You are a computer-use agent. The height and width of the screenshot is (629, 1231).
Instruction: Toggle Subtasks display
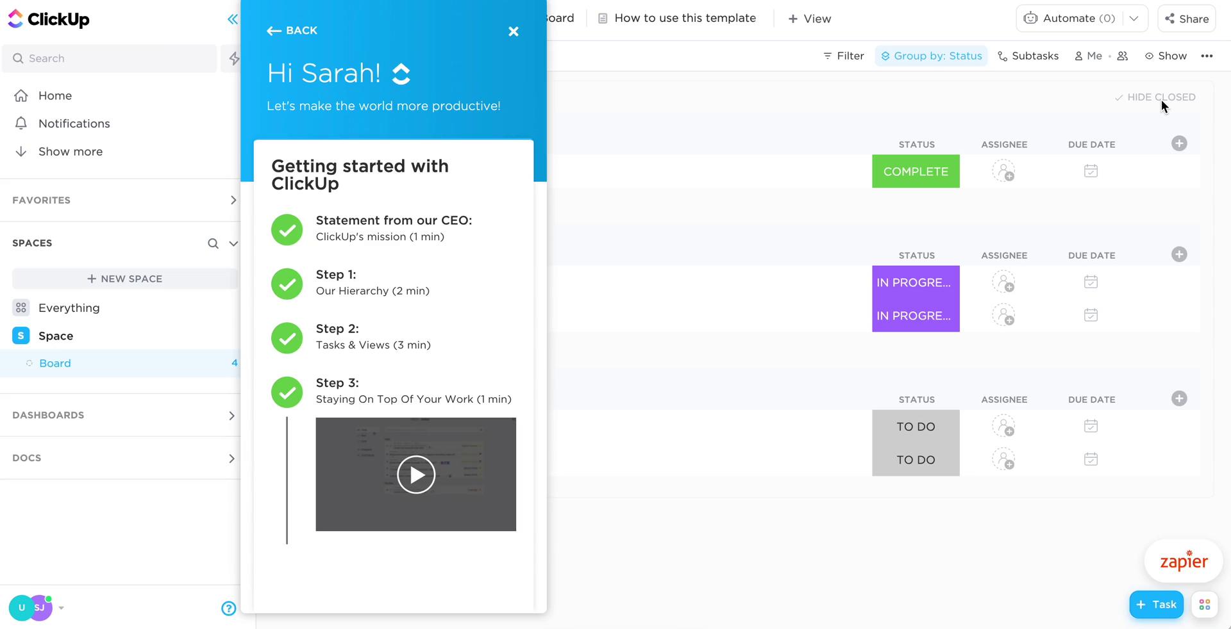[1028, 56]
